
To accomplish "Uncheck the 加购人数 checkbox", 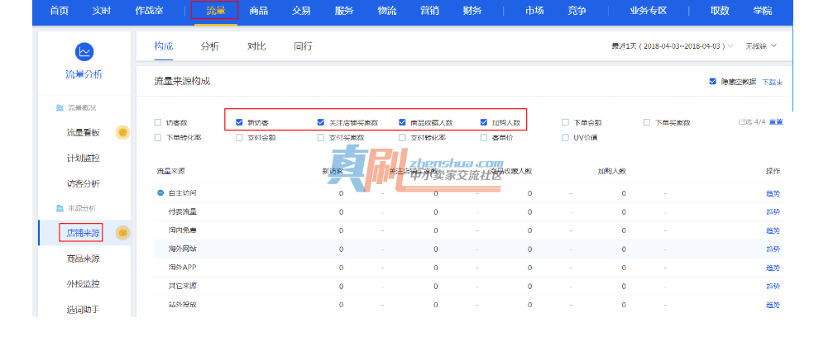I will pyautogui.click(x=483, y=122).
